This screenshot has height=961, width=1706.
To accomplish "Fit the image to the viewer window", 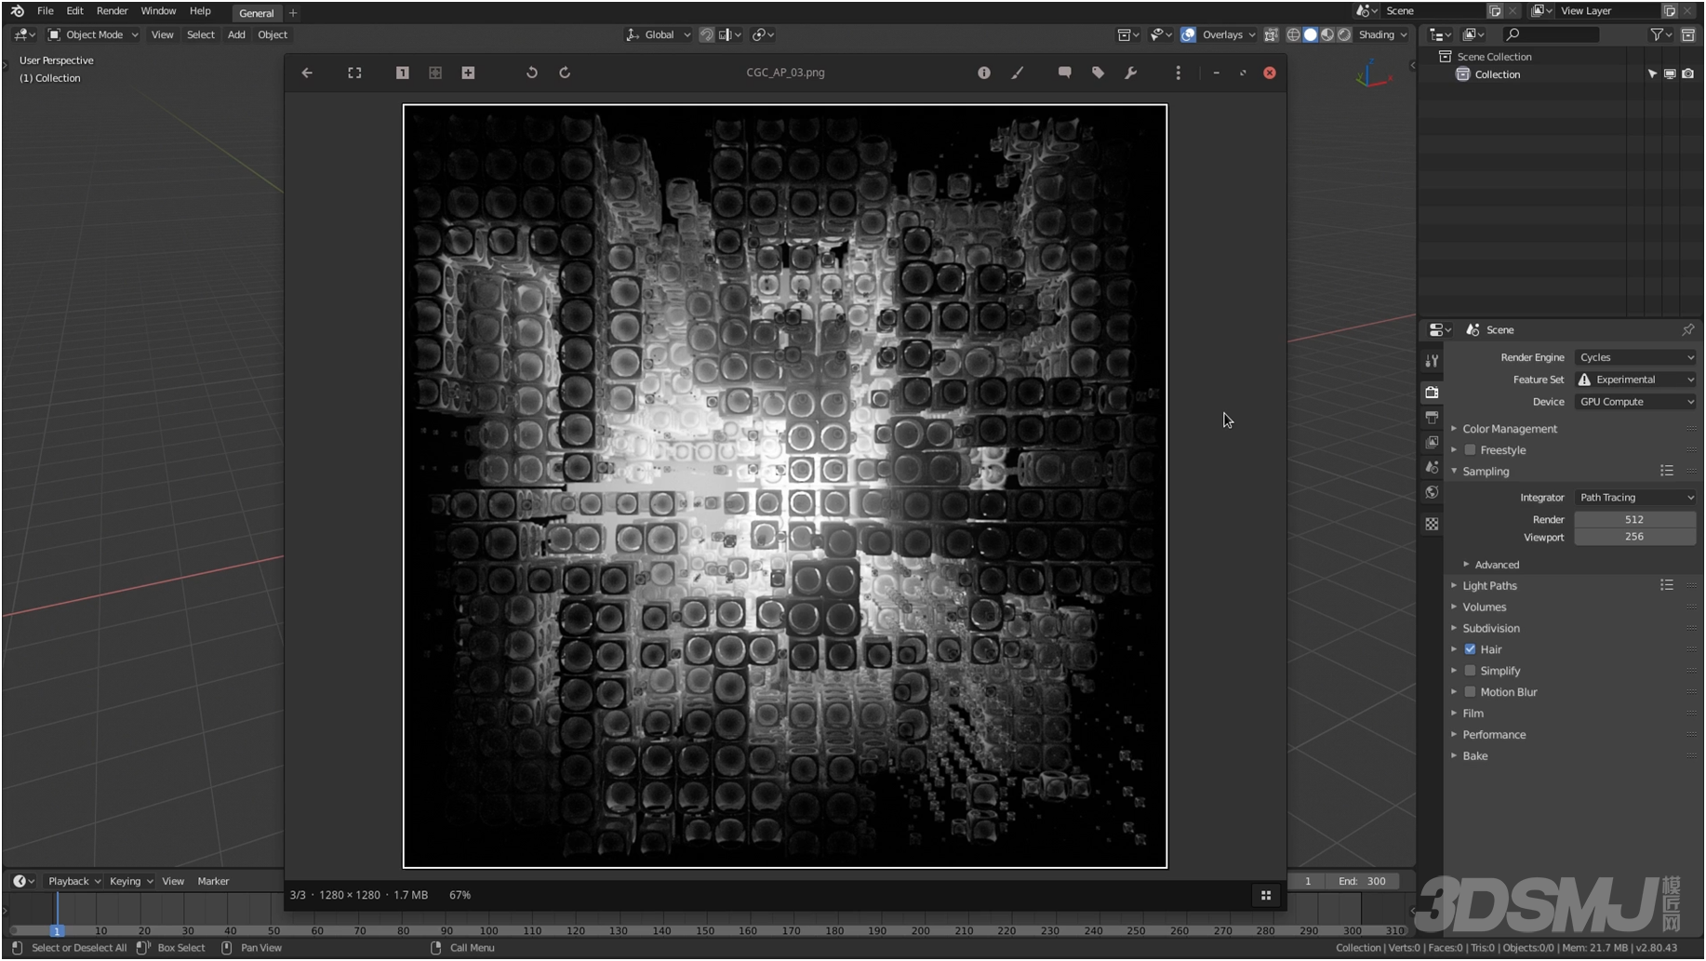I will pyautogui.click(x=435, y=73).
